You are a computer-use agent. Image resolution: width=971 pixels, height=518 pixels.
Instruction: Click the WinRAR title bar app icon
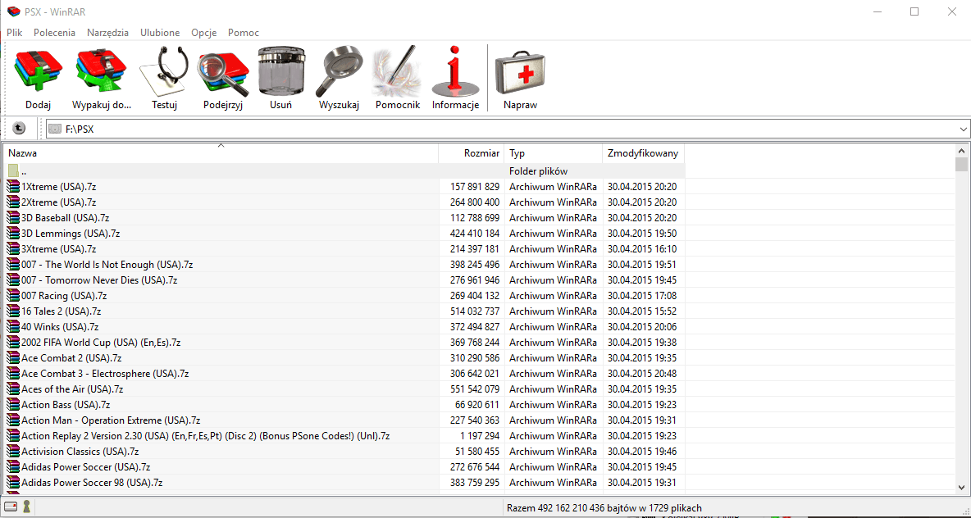(x=12, y=11)
